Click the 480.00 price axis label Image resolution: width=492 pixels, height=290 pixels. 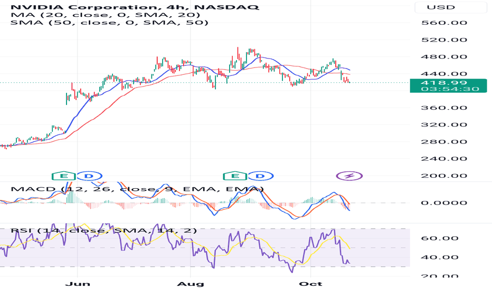(444, 57)
